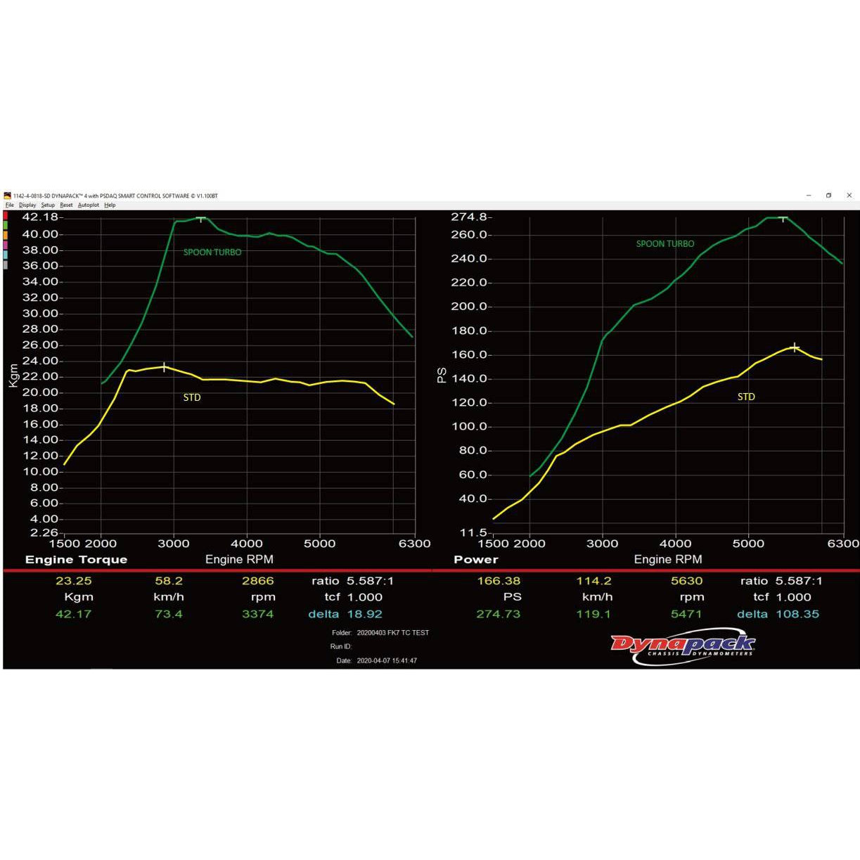The image size is (860, 860).
Task: Restore the window using the title bar button
Action: pyautogui.click(x=828, y=195)
